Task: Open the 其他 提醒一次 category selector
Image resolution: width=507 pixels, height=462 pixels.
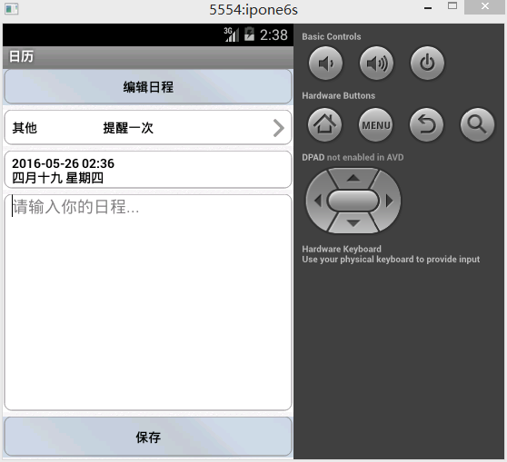Action: coord(148,127)
